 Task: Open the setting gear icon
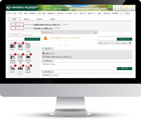[121, 8]
